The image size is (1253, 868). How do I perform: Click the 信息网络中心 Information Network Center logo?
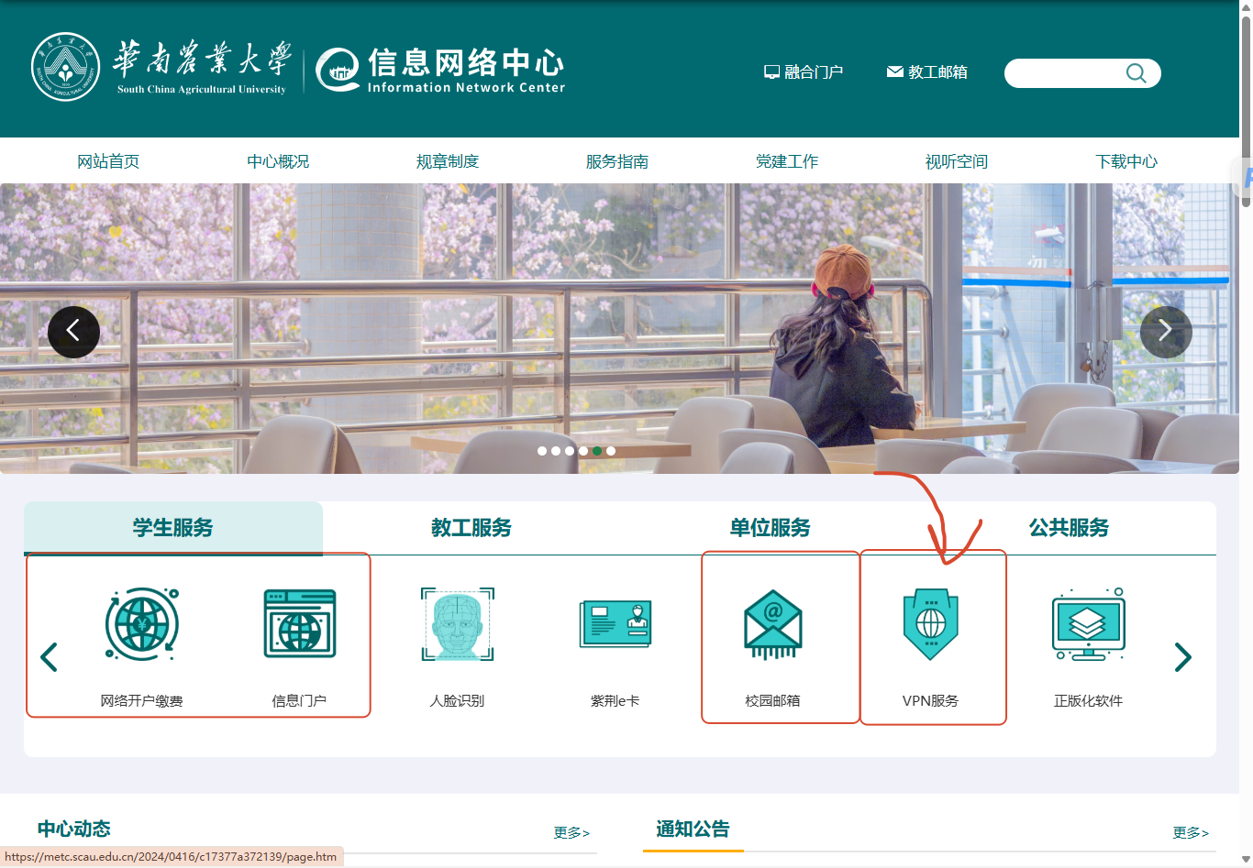[x=440, y=70]
